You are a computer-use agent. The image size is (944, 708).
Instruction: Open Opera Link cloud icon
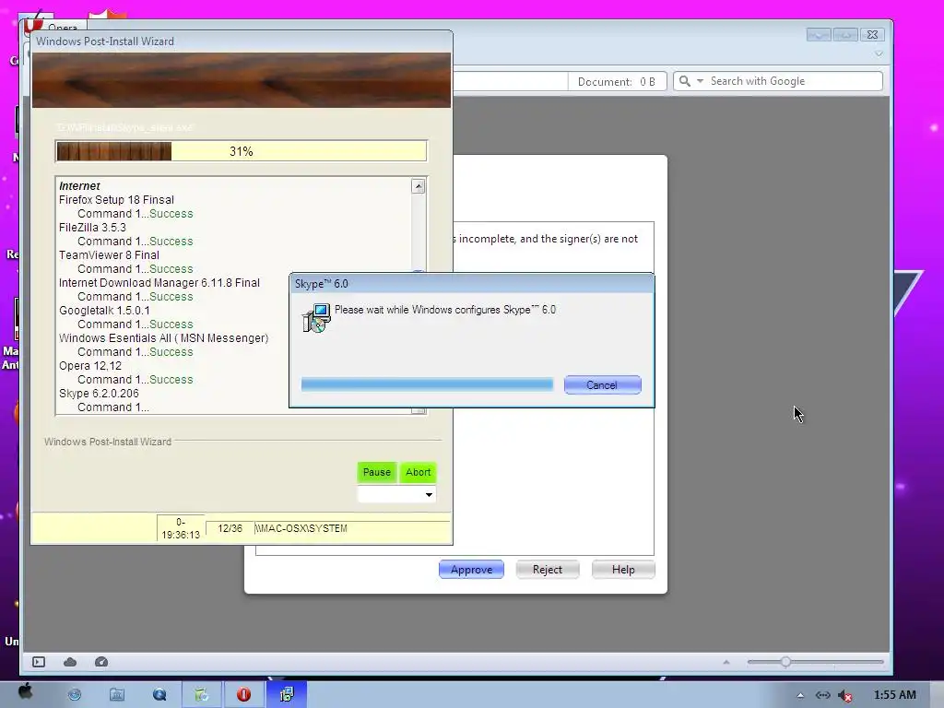pos(70,662)
